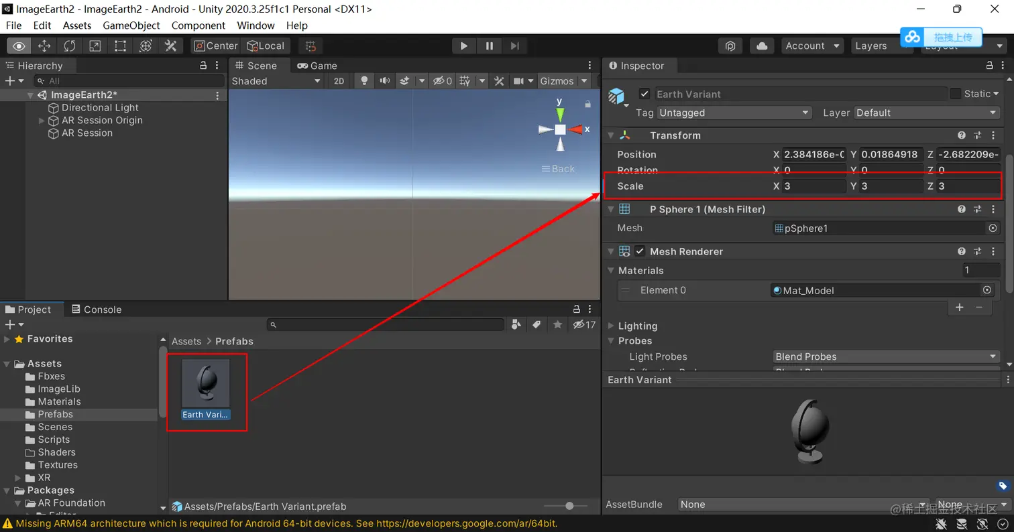
Task: Toggle Project hidden packages count 17
Action: [584, 324]
